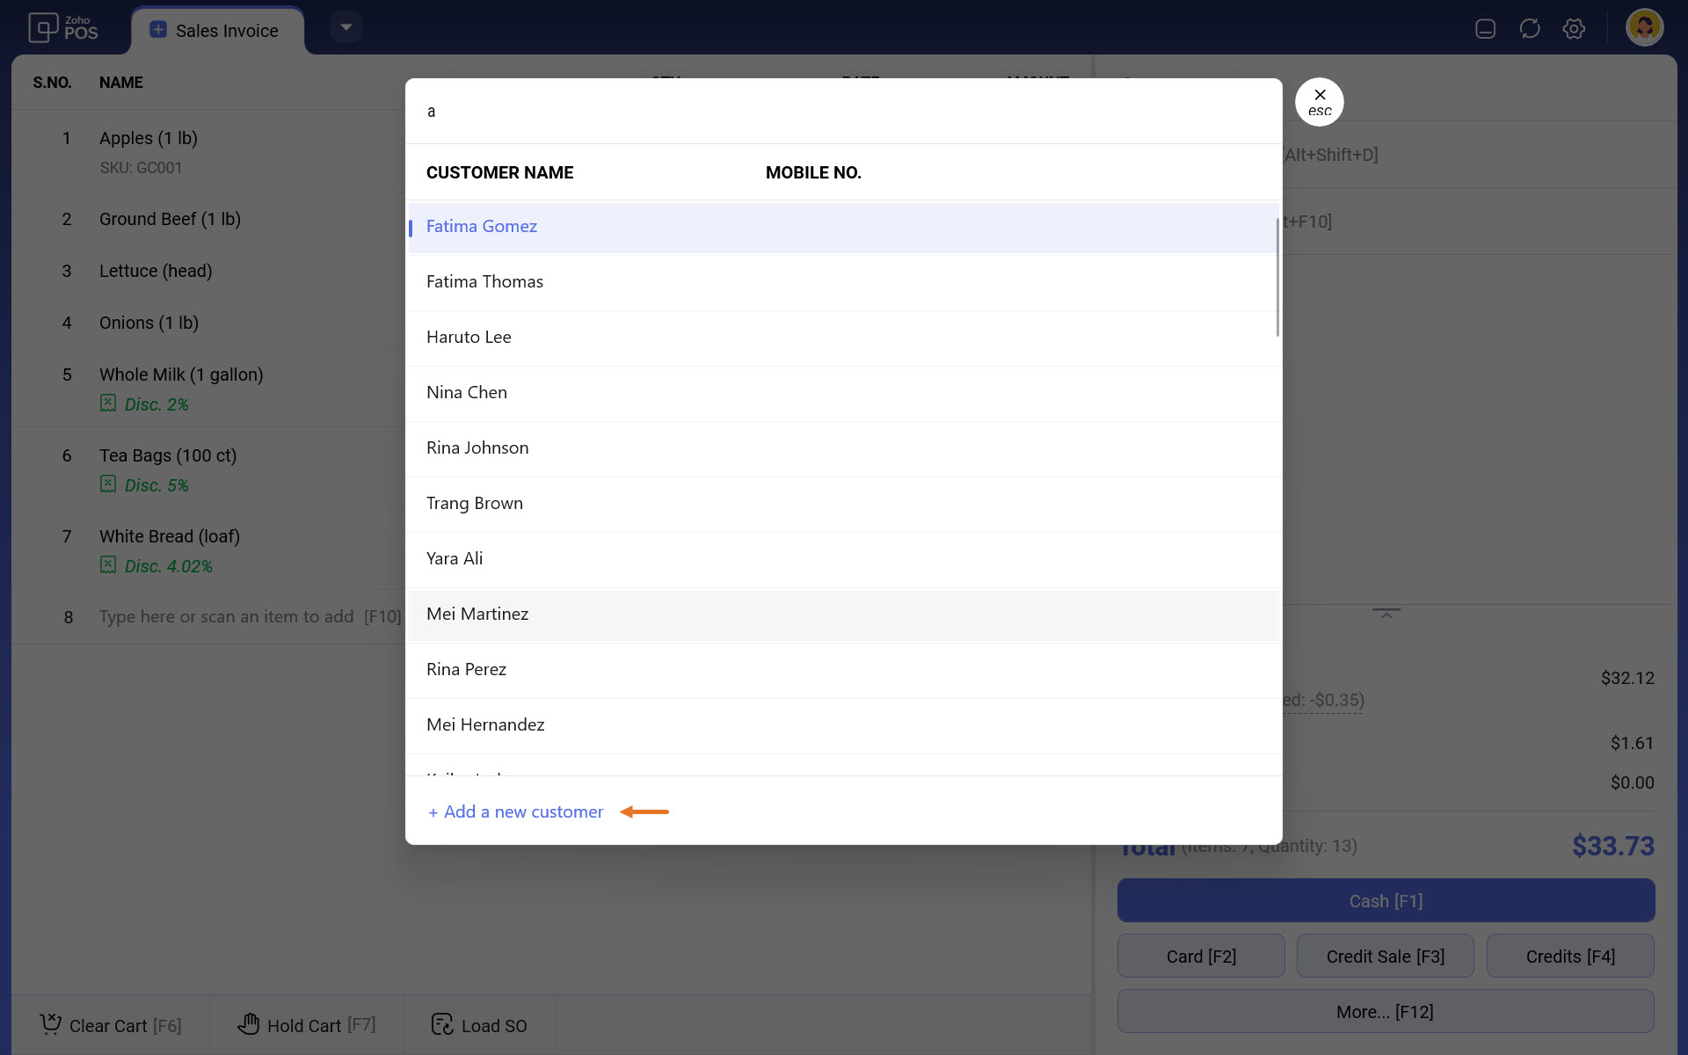The width and height of the screenshot is (1688, 1055).
Task: Close the customer search with esc button
Action: 1319,102
